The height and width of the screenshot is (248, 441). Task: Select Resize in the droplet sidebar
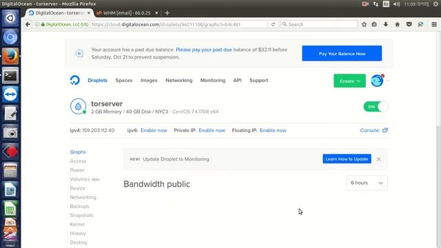pyautogui.click(x=77, y=188)
